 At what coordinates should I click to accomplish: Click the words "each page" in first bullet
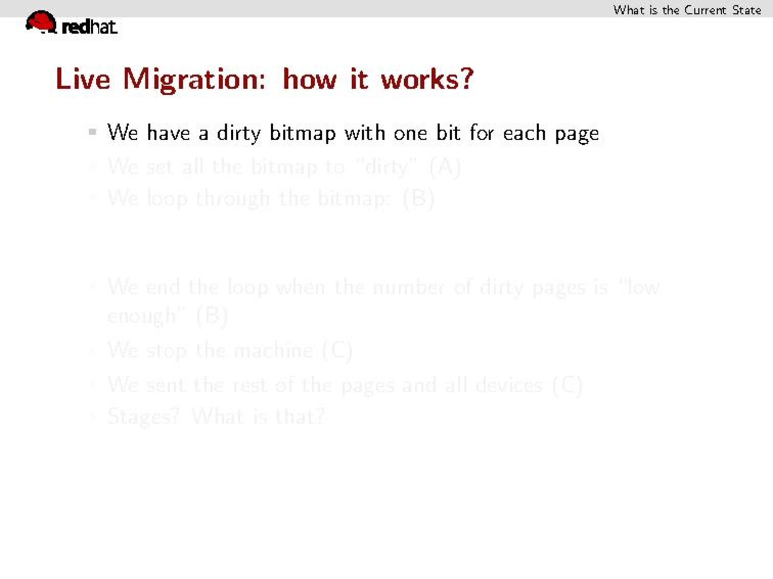click(551, 133)
